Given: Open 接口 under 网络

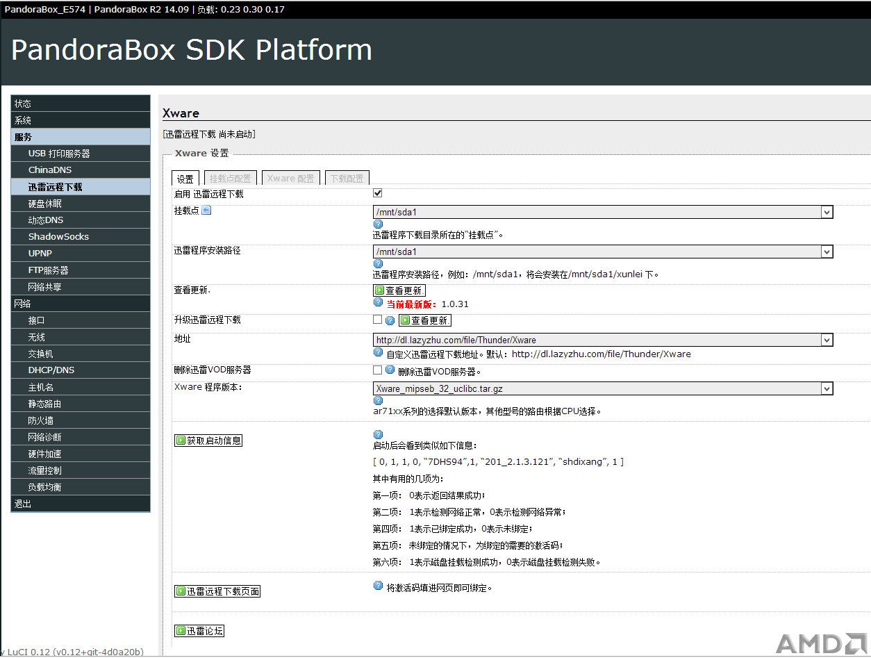Looking at the screenshot, I should click(x=81, y=320).
